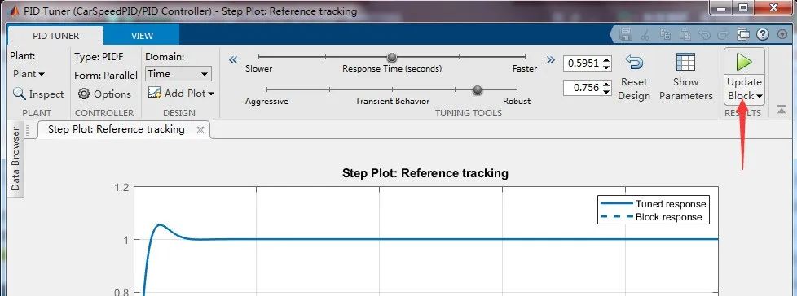Click the Inspect magnifier icon

point(20,94)
